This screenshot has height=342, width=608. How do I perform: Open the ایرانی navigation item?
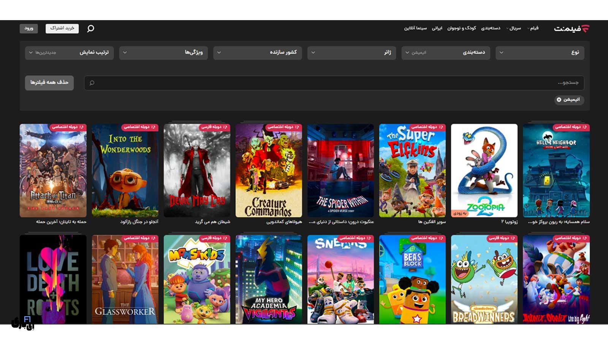tap(437, 28)
